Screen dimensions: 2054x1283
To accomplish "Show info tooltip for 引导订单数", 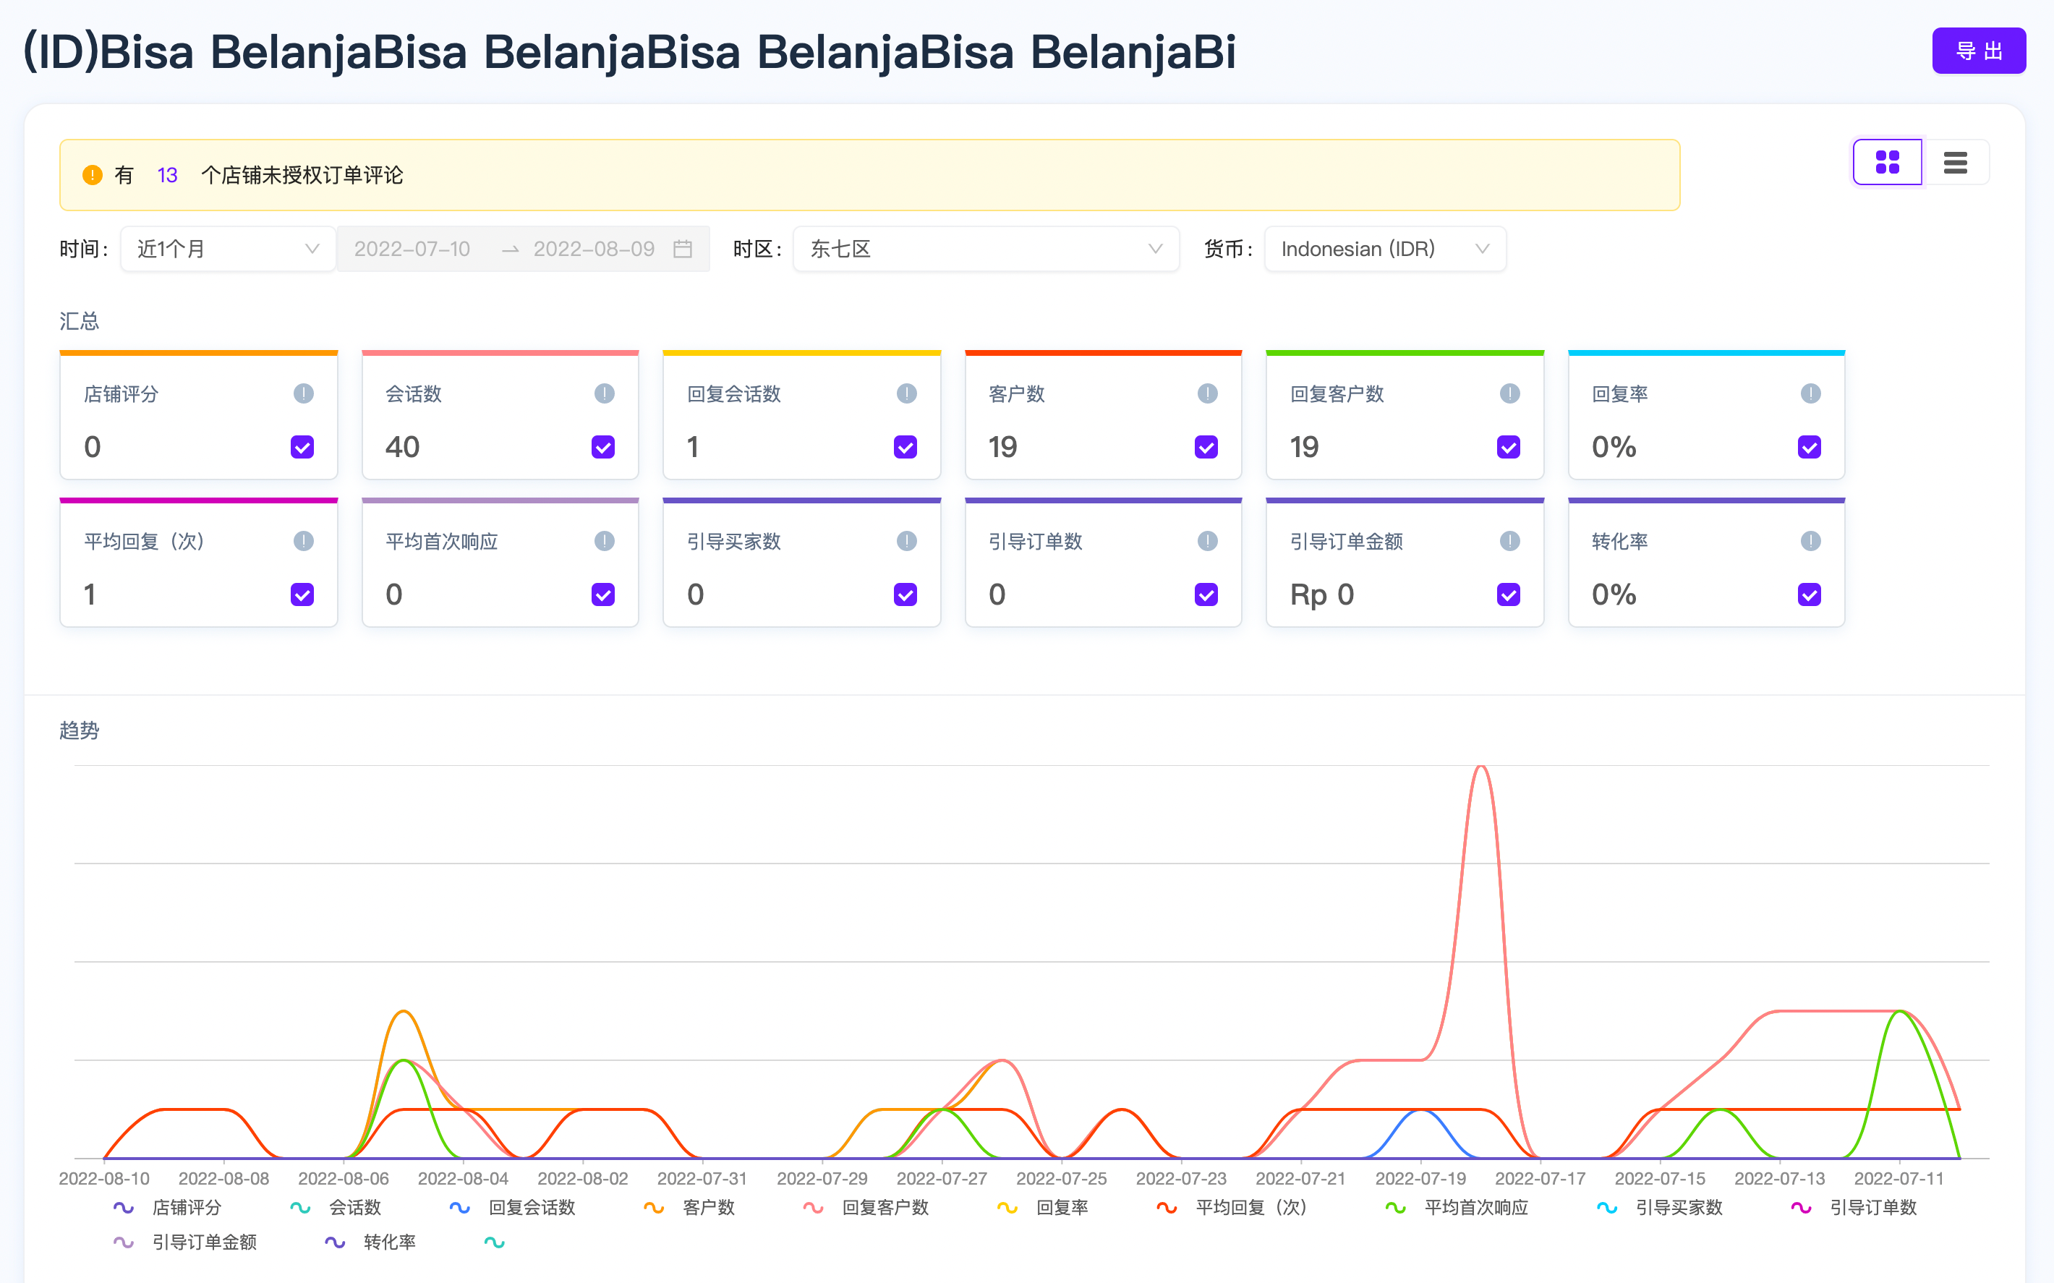I will pyautogui.click(x=1207, y=542).
